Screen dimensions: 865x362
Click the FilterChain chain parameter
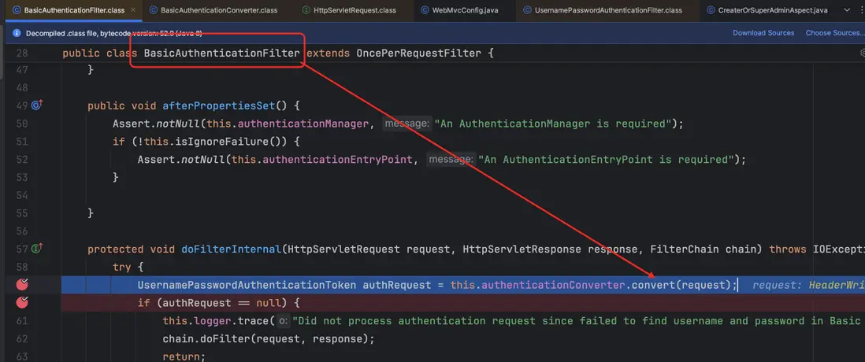[704, 249]
